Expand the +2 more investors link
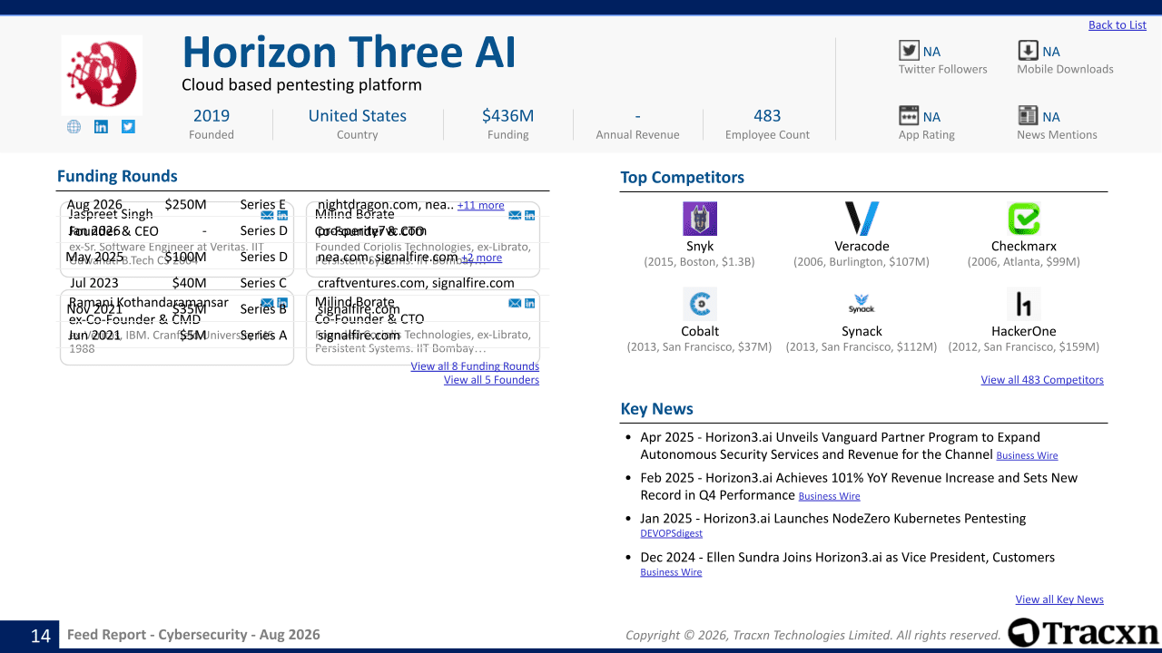This screenshot has height=653, width=1162. (x=481, y=258)
